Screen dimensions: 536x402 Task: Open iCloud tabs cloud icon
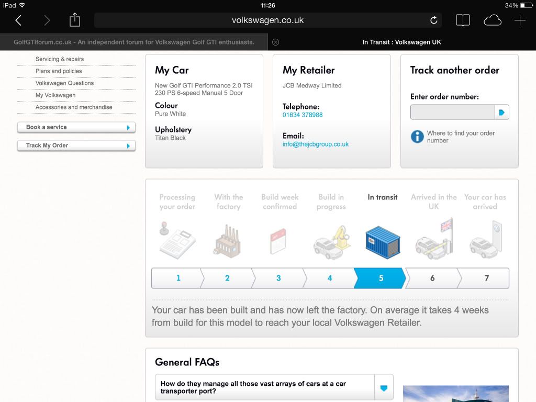(493, 20)
